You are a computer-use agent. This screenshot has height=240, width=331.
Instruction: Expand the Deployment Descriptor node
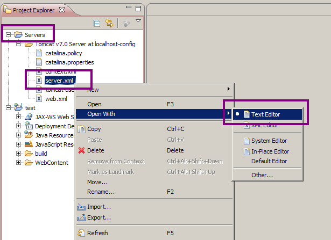[x=19, y=126]
